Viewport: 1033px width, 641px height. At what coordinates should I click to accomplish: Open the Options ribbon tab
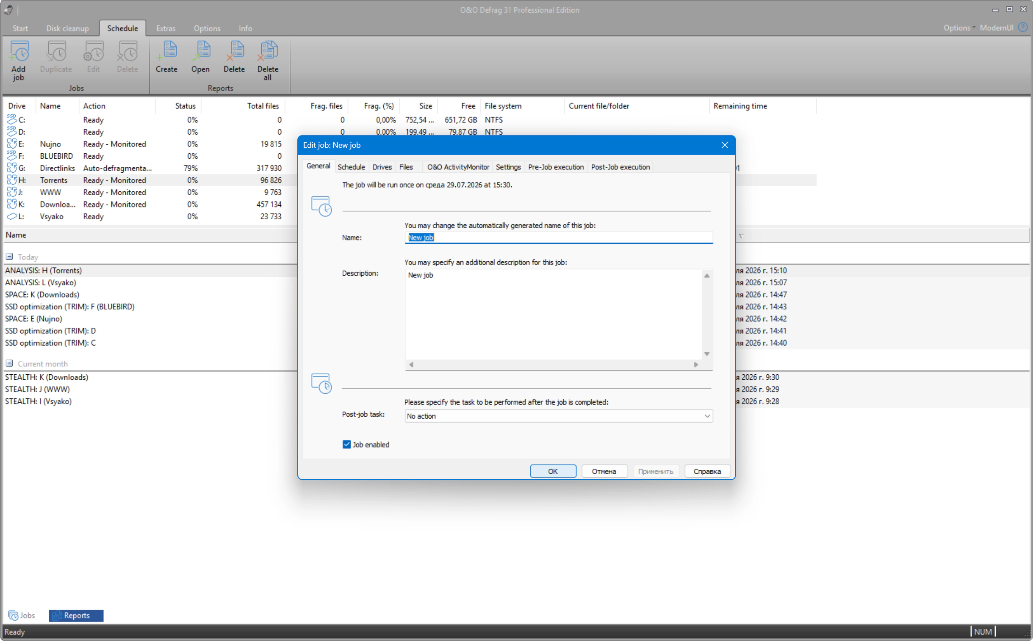coord(207,28)
